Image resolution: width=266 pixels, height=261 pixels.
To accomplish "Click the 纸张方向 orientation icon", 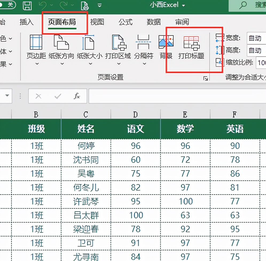I will coord(61,42).
